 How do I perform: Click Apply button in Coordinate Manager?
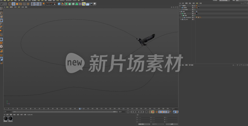point(172,124)
